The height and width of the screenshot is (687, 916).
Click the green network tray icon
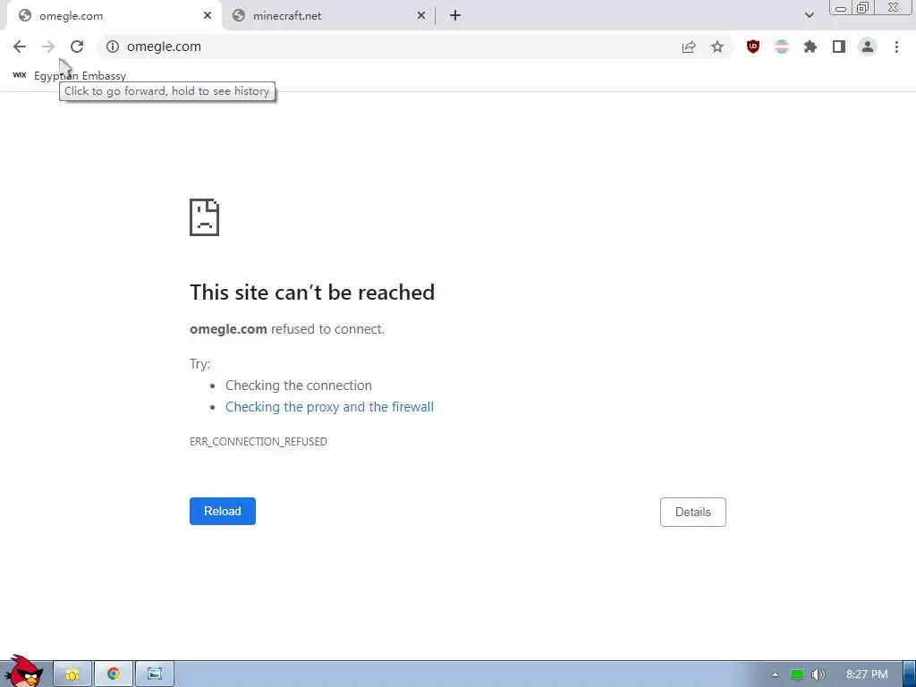[797, 674]
